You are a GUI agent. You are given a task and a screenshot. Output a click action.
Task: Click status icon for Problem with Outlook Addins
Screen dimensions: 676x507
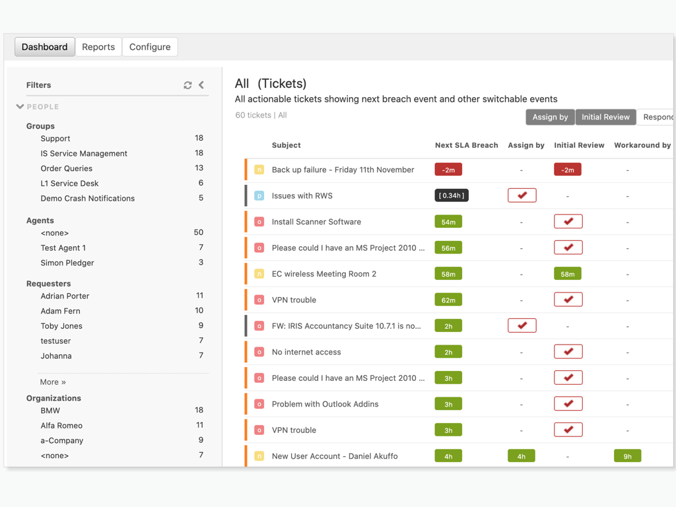[259, 404]
